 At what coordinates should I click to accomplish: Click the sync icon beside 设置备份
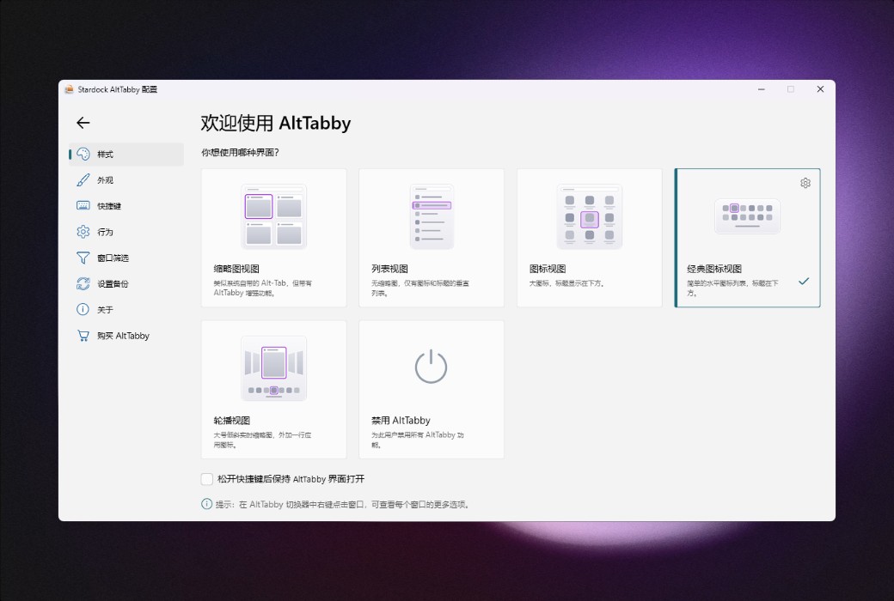pyautogui.click(x=83, y=283)
